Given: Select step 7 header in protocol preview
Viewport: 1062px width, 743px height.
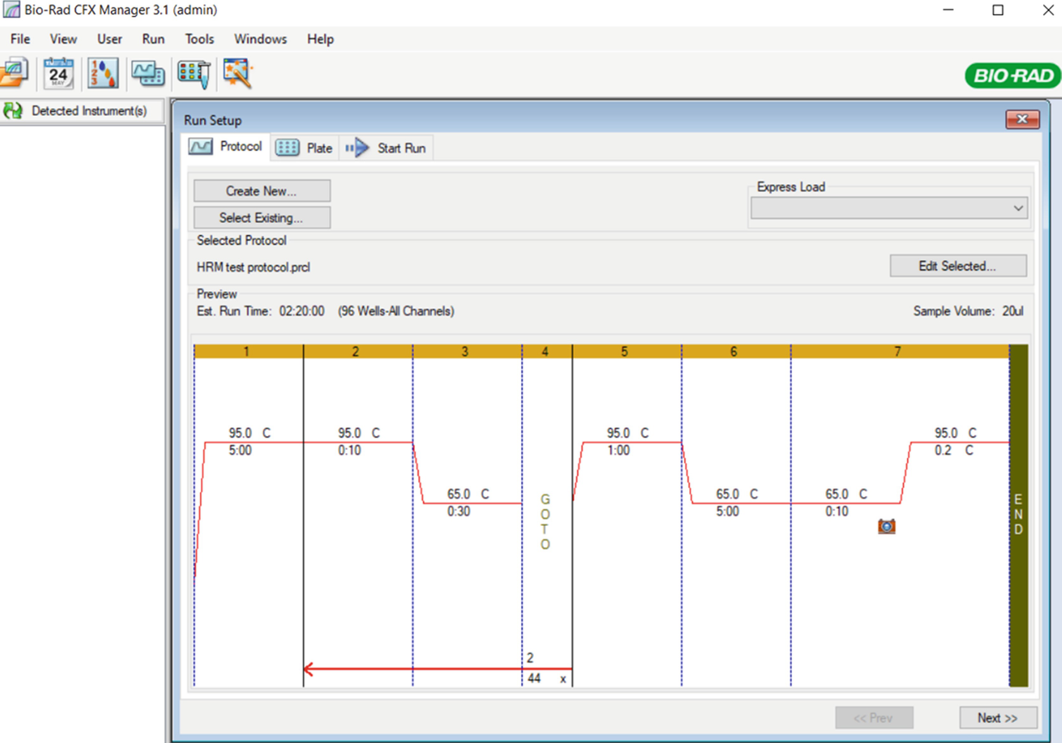Looking at the screenshot, I should tap(899, 351).
